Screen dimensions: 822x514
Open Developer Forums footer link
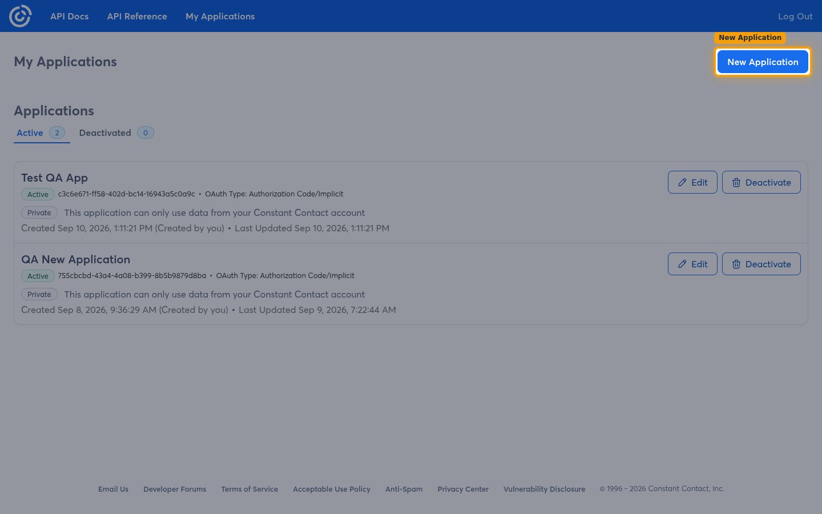pos(175,489)
